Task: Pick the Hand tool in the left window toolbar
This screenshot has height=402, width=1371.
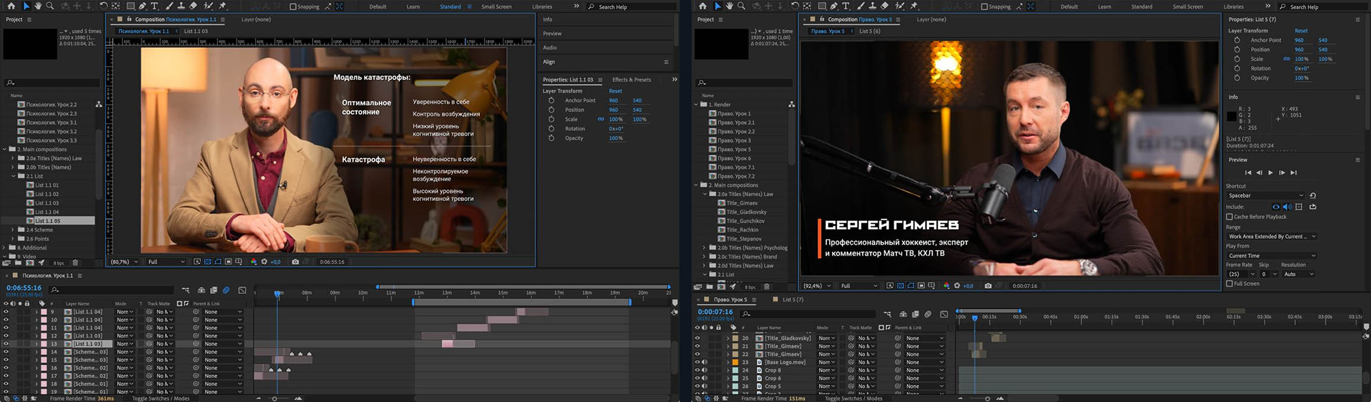Action: (x=38, y=6)
